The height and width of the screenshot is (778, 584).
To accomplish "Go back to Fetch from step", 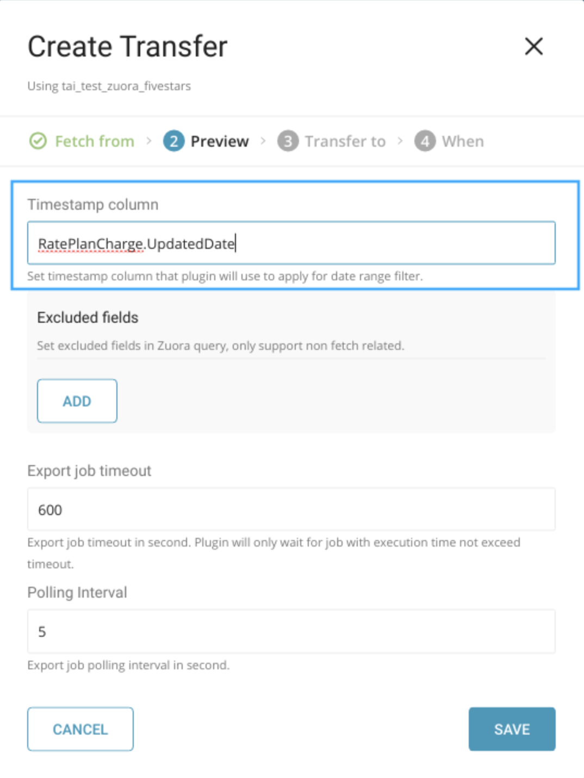I will click(x=94, y=141).
